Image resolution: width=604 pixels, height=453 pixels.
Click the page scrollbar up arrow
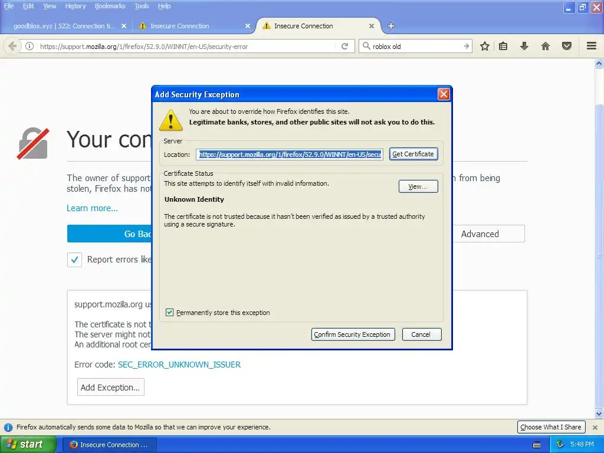coord(599,64)
